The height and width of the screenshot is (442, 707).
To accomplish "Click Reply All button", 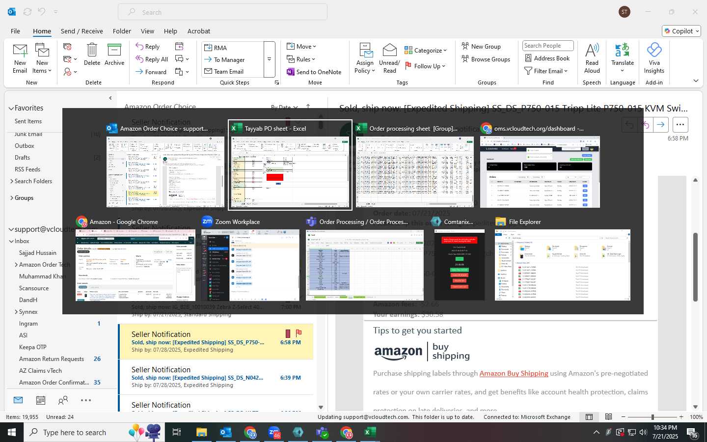I will (152, 59).
